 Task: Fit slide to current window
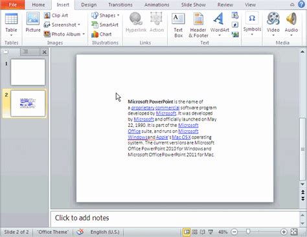click(x=294, y=232)
